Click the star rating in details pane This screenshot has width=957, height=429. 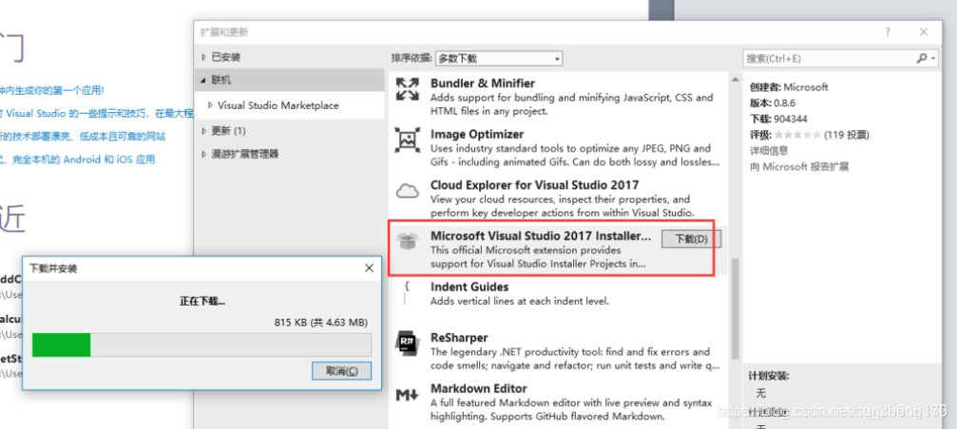tap(797, 135)
